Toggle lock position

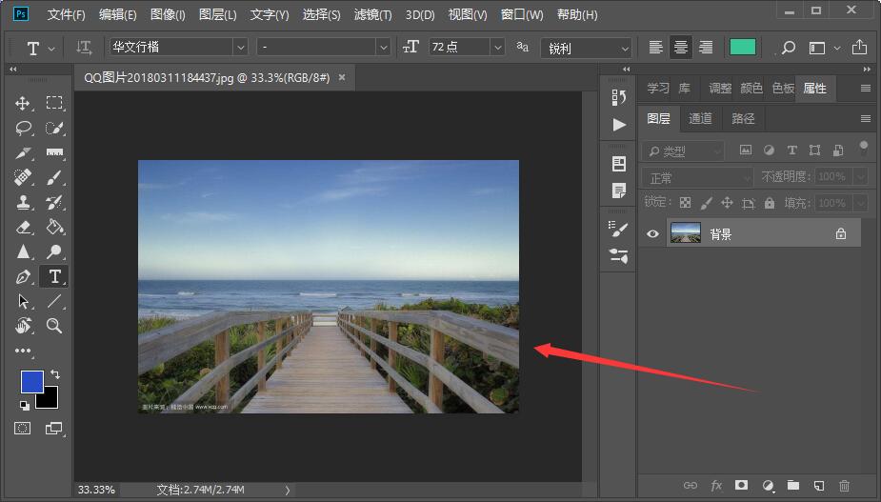(x=727, y=203)
